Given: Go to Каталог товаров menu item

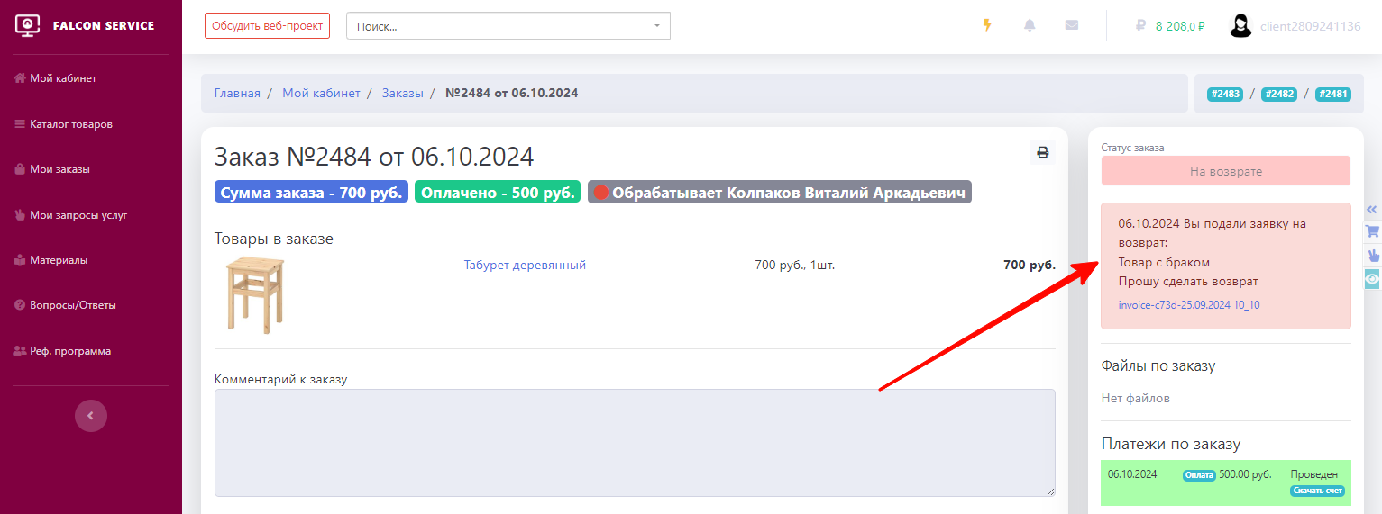Looking at the screenshot, I should point(70,124).
